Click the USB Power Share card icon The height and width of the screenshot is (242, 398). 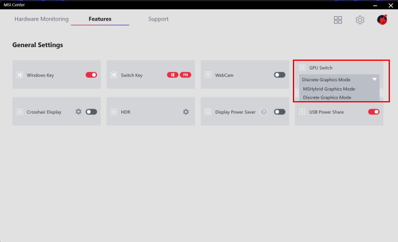point(302,112)
